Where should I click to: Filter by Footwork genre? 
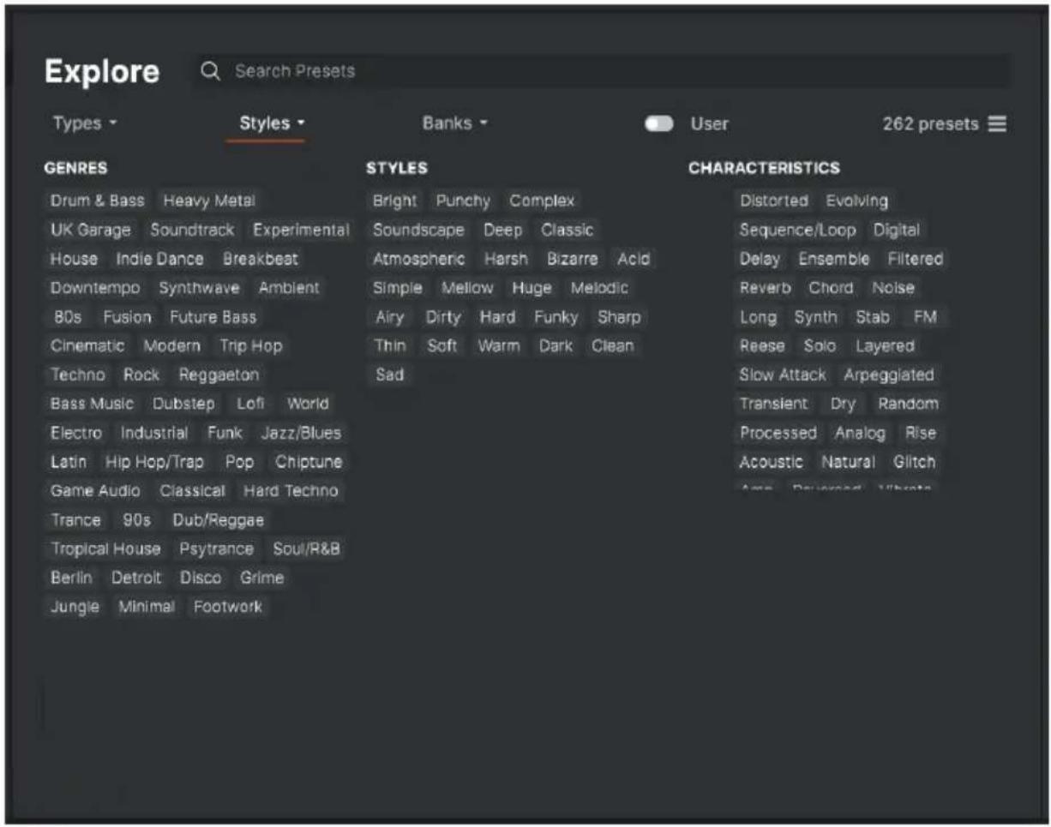[x=228, y=607]
